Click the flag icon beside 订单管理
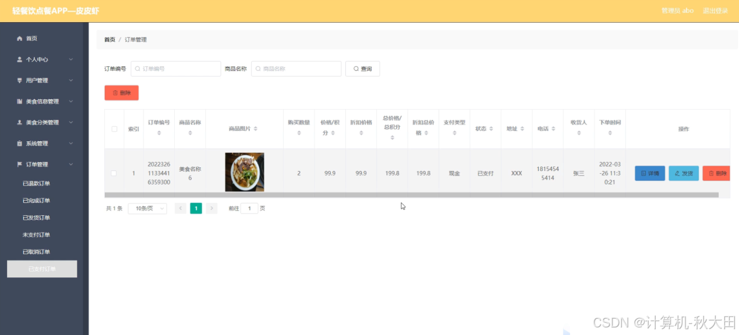The image size is (739, 335). click(20, 164)
